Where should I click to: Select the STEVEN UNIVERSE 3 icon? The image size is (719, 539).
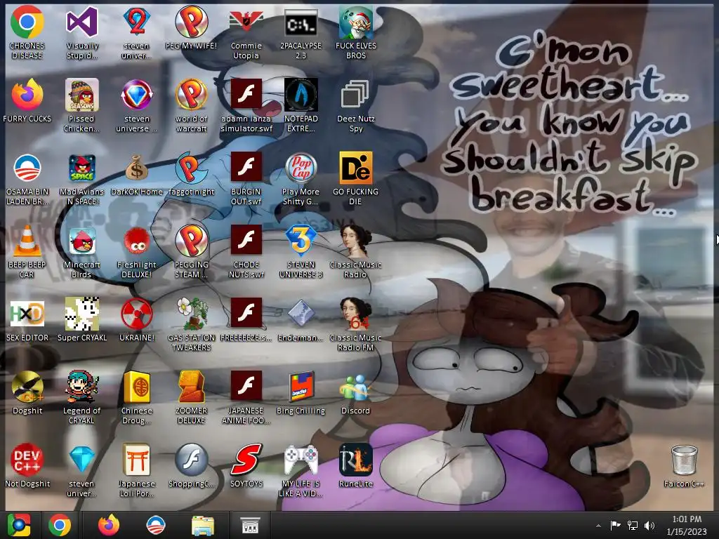301,241
